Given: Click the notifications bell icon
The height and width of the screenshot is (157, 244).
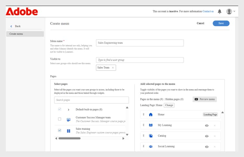Looking at the screenshot, I should click(x=220, y=11).
